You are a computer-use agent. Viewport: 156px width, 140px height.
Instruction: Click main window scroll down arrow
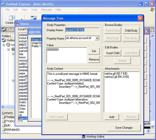click(152, 126)
